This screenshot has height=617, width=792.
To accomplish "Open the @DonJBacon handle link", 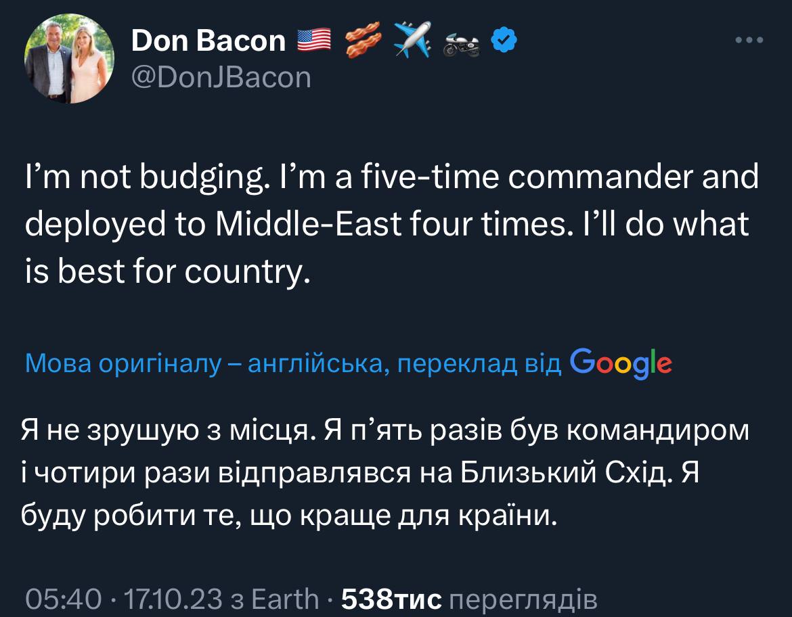I will click(221, 78).
